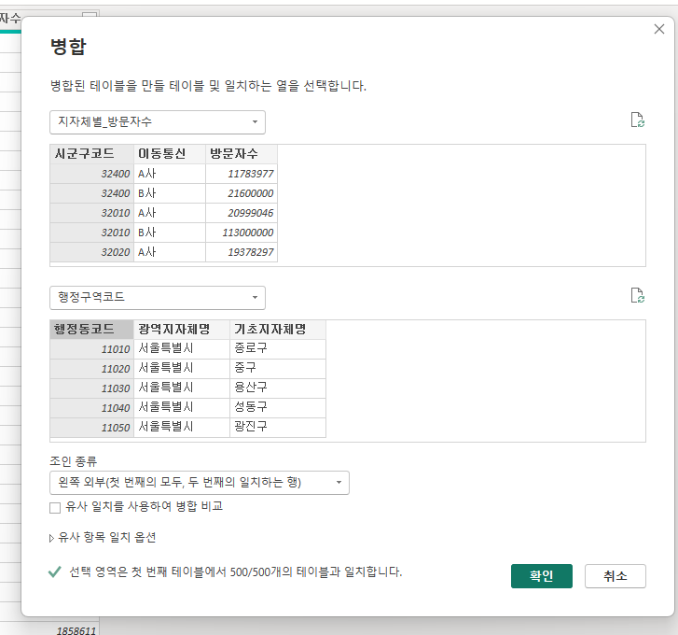Cancel merge with 취소 button
Screen dimensions: 678x635
[x=615, y=575]
